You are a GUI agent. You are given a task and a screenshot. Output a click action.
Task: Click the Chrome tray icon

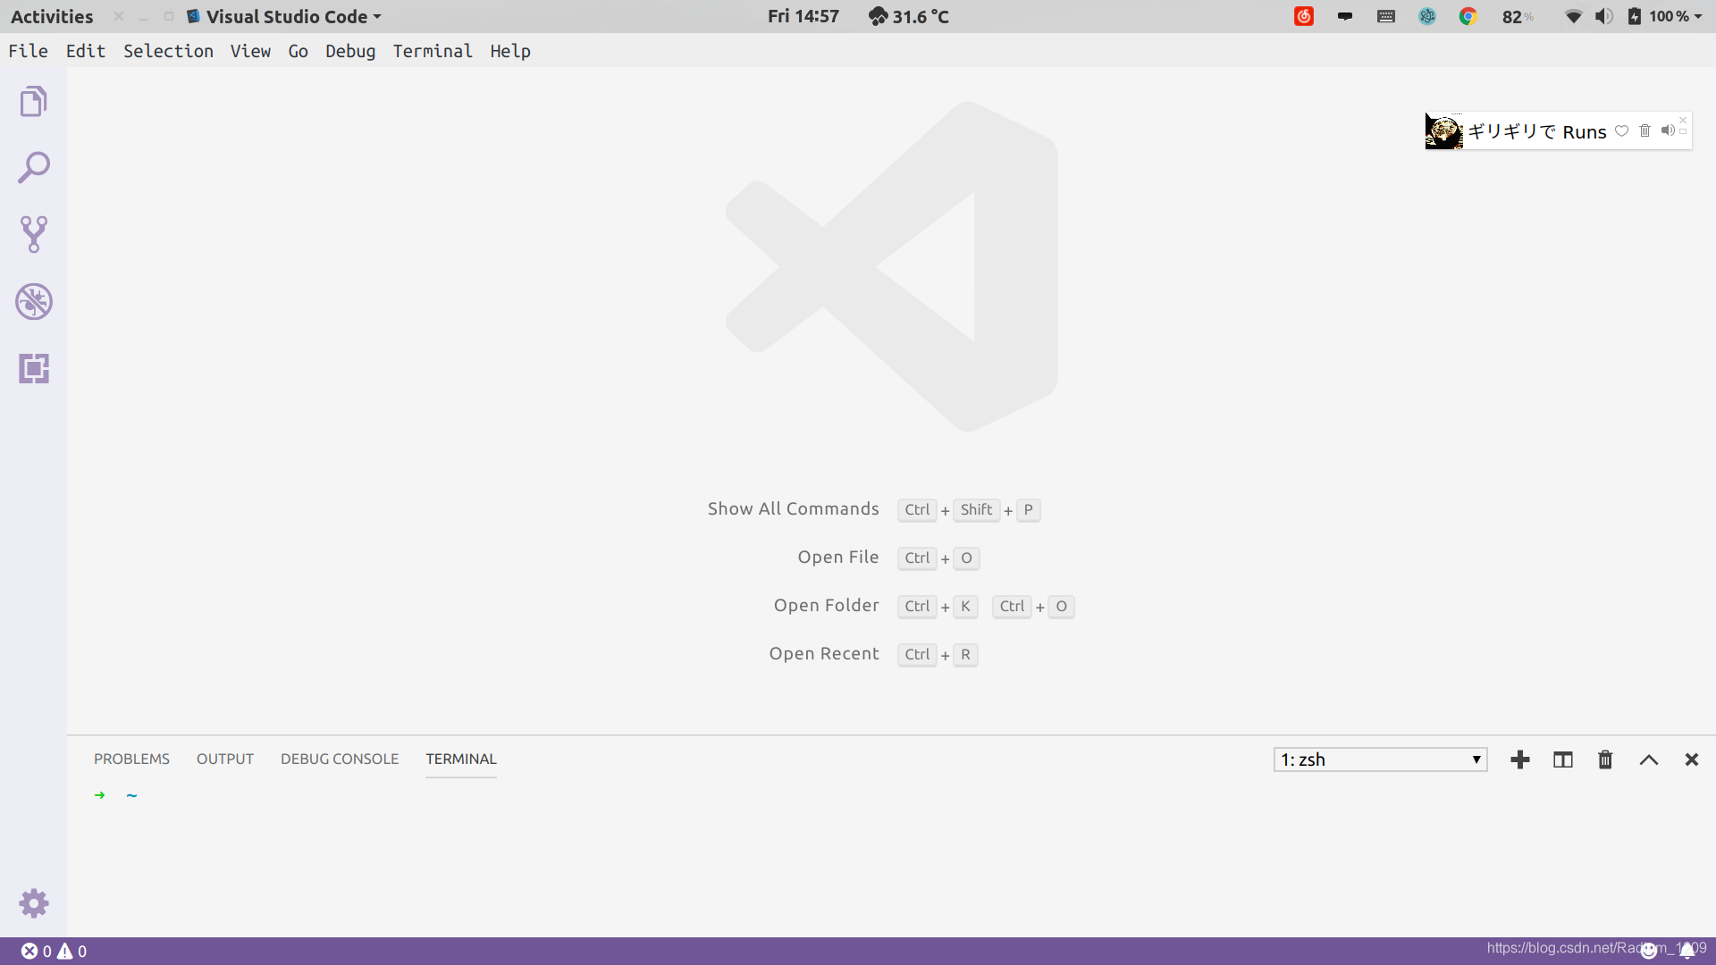1468,16
